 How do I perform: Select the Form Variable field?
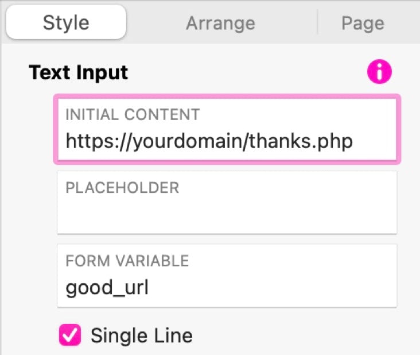click(x=227, y=276)
